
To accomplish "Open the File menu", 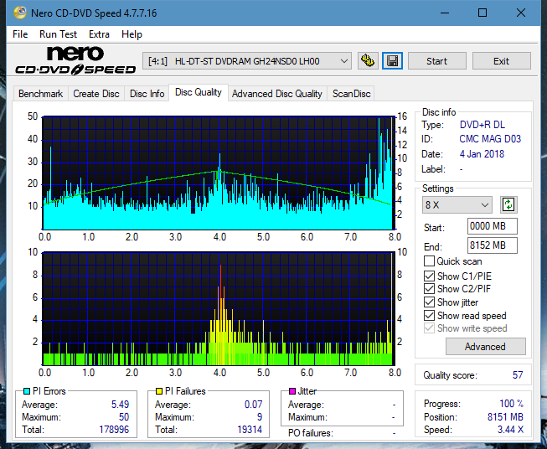I will coord(20,34).
